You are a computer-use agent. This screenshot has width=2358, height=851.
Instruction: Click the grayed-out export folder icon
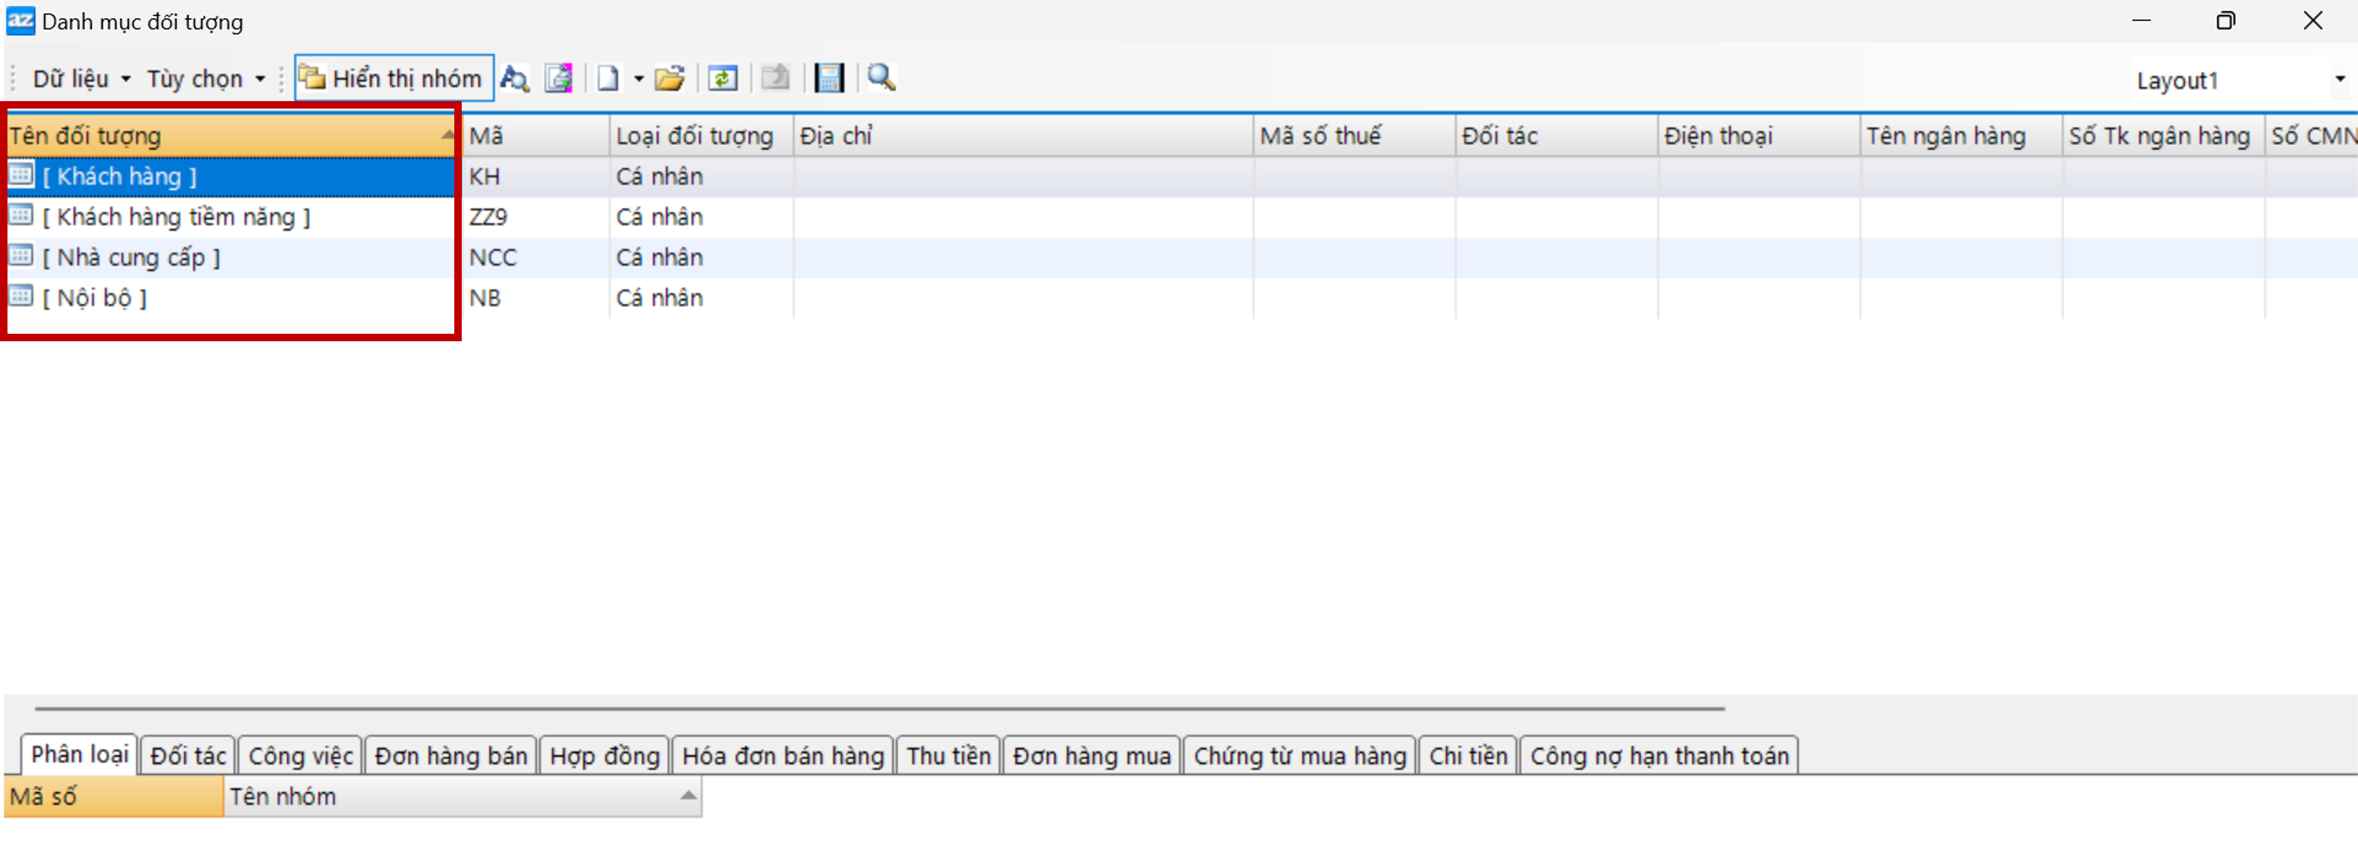tap(775, 79)
